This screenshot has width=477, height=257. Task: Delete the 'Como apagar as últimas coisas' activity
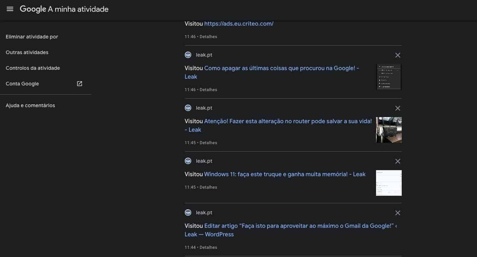pyautogui.click(x=398, y=55)
